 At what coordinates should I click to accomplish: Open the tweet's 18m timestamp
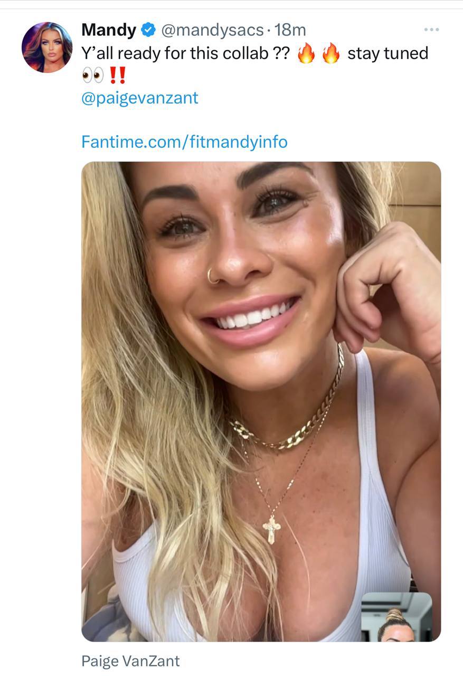click(x=290, y=30)
